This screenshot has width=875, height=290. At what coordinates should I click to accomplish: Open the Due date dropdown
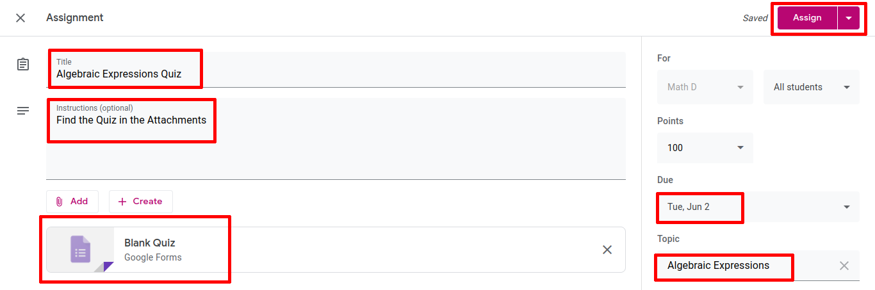(x=847, y=207)
